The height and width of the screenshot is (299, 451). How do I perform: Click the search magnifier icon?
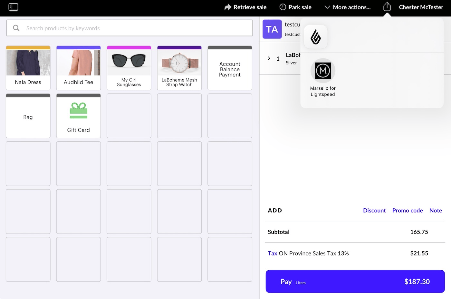coord(16,28)
